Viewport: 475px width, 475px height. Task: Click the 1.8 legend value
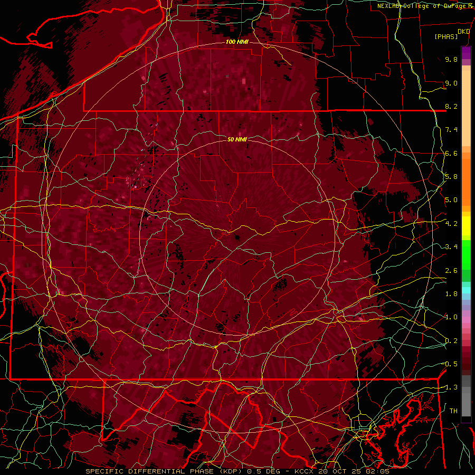(451, 294)
